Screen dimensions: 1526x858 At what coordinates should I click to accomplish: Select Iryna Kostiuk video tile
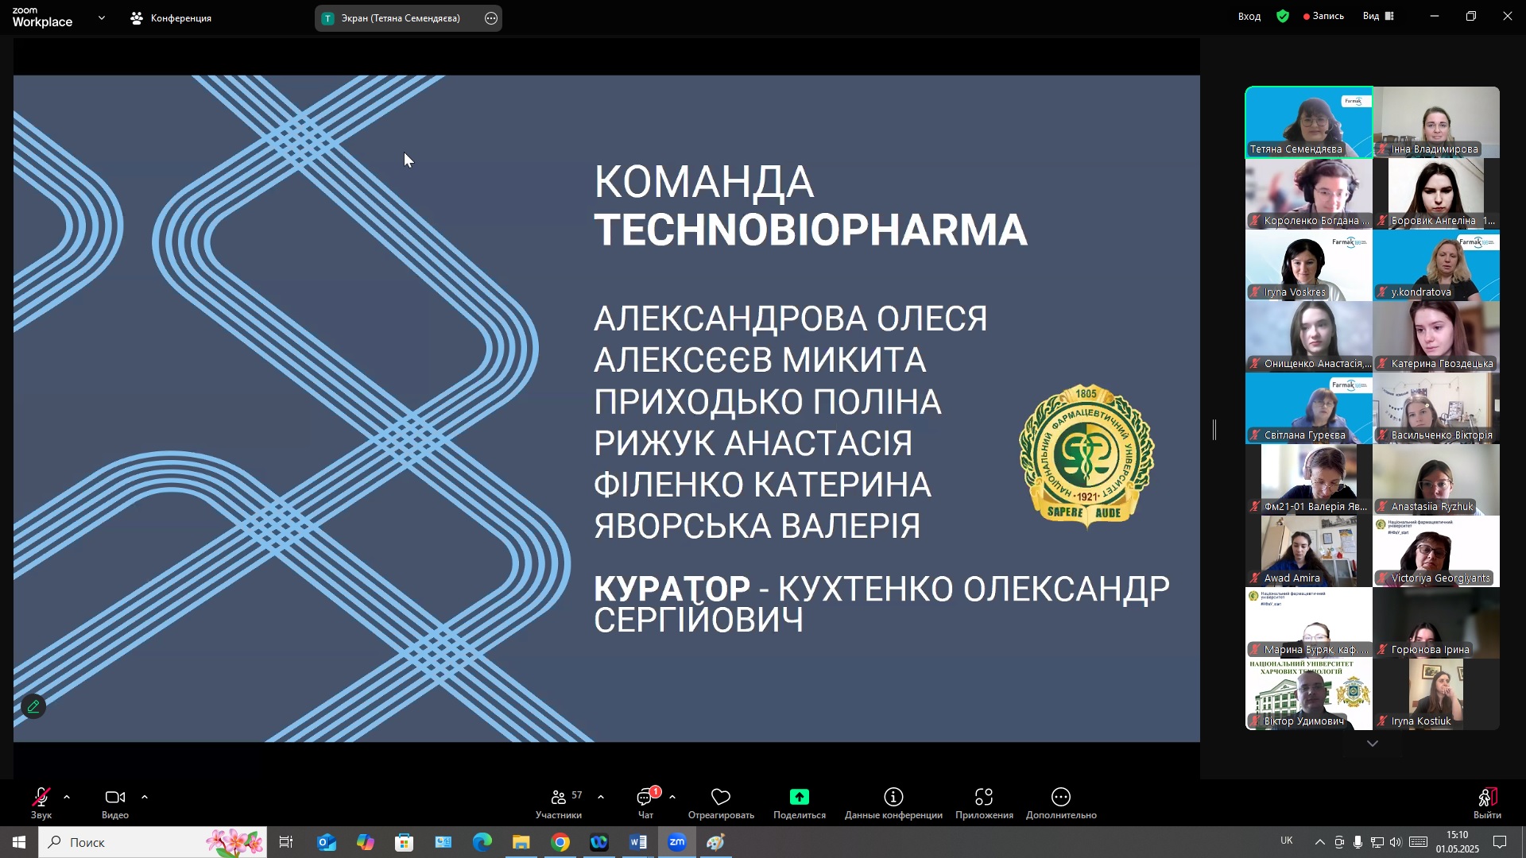(x=1436, y=694)
